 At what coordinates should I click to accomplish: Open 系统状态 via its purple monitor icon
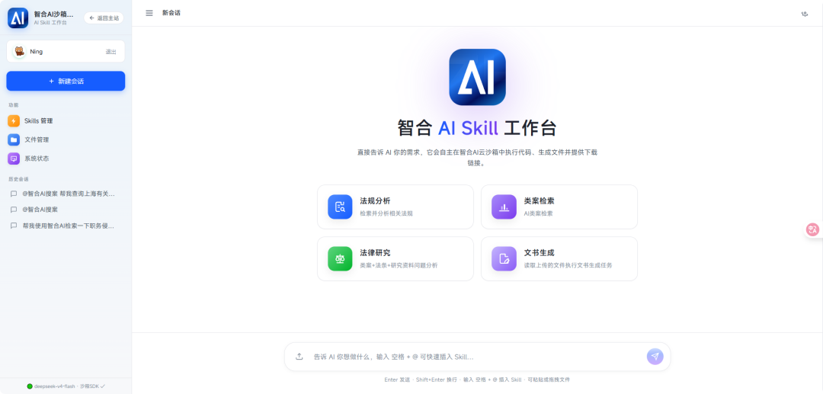tap(14, 159)
